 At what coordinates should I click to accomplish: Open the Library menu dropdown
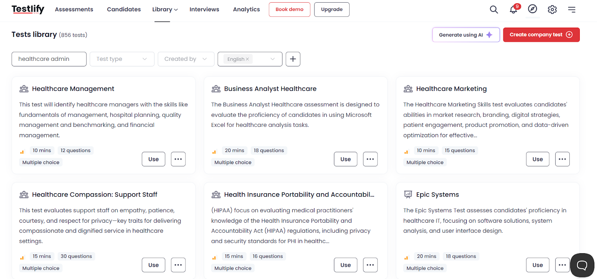pyautogui.click(x=165, y=9)
